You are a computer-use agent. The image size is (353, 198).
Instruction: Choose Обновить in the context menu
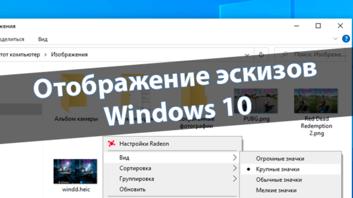click(173, 189)
